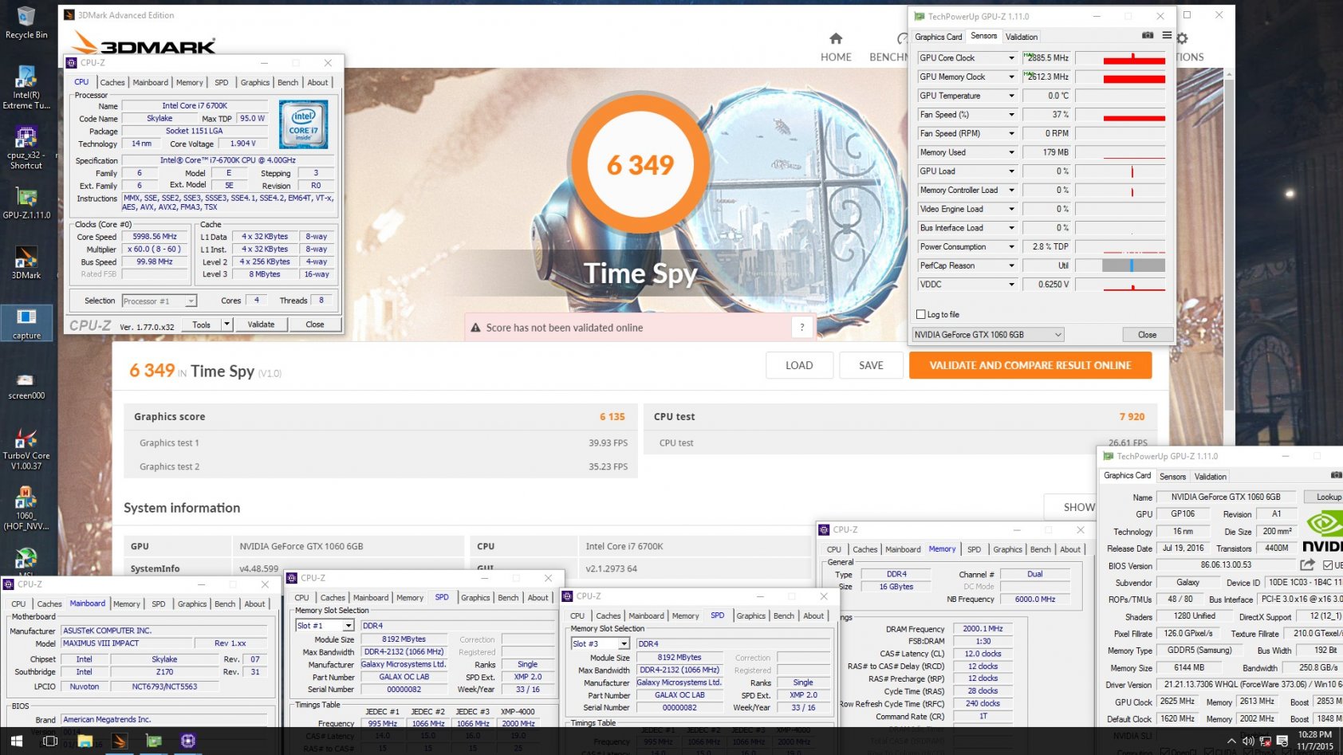This screenshot has width=1343, height=755.
Task: Switch to Bench tab in top CPU-Z window
Action: (288, 82)
